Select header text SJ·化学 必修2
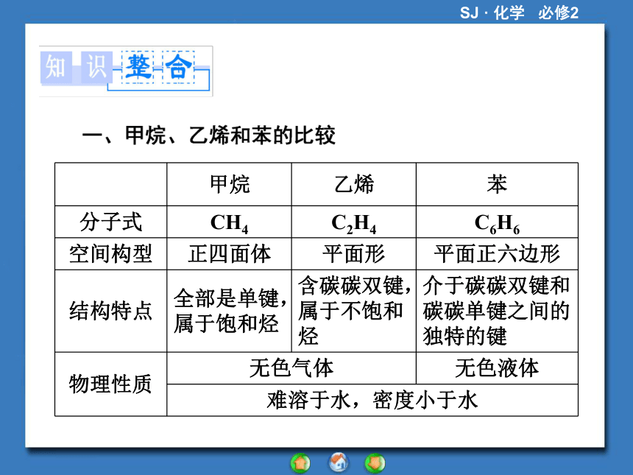This screenshot has width=633, height=475. click(519, 13)
